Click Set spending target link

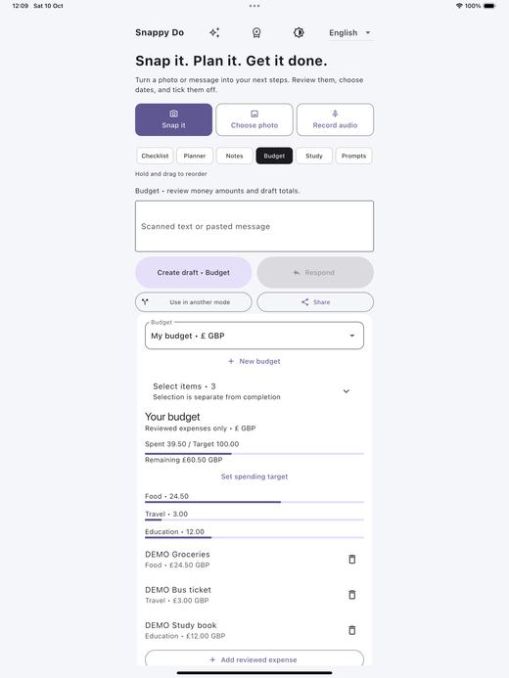point(254,476)
